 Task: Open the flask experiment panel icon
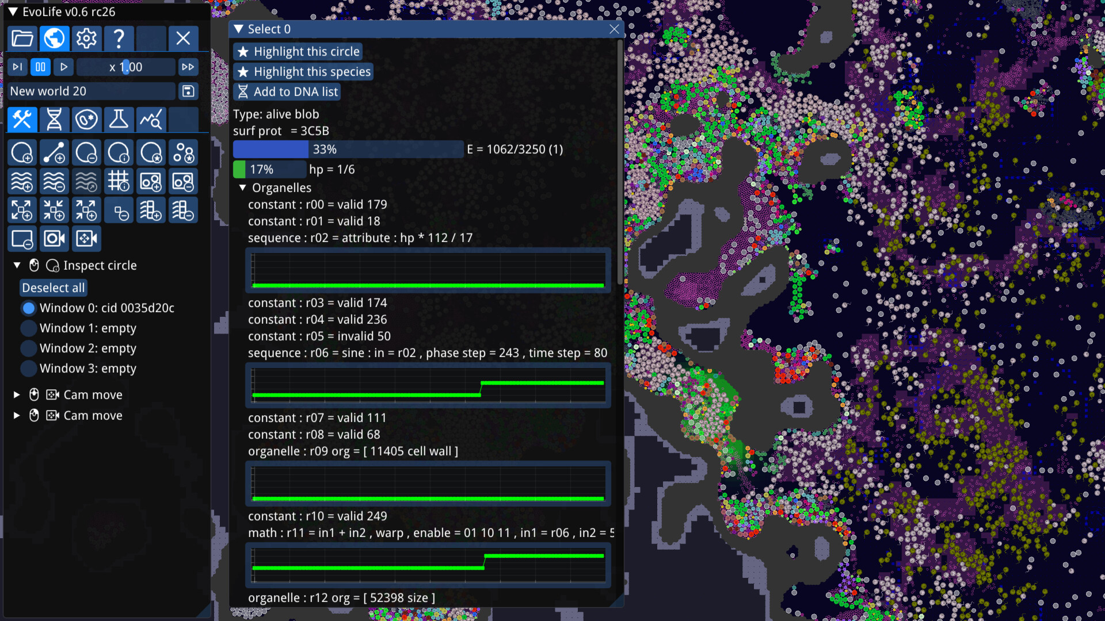point(119,120)
